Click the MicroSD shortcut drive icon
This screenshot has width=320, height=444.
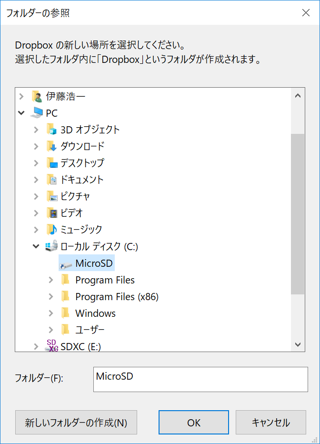[x=66, y=264]
